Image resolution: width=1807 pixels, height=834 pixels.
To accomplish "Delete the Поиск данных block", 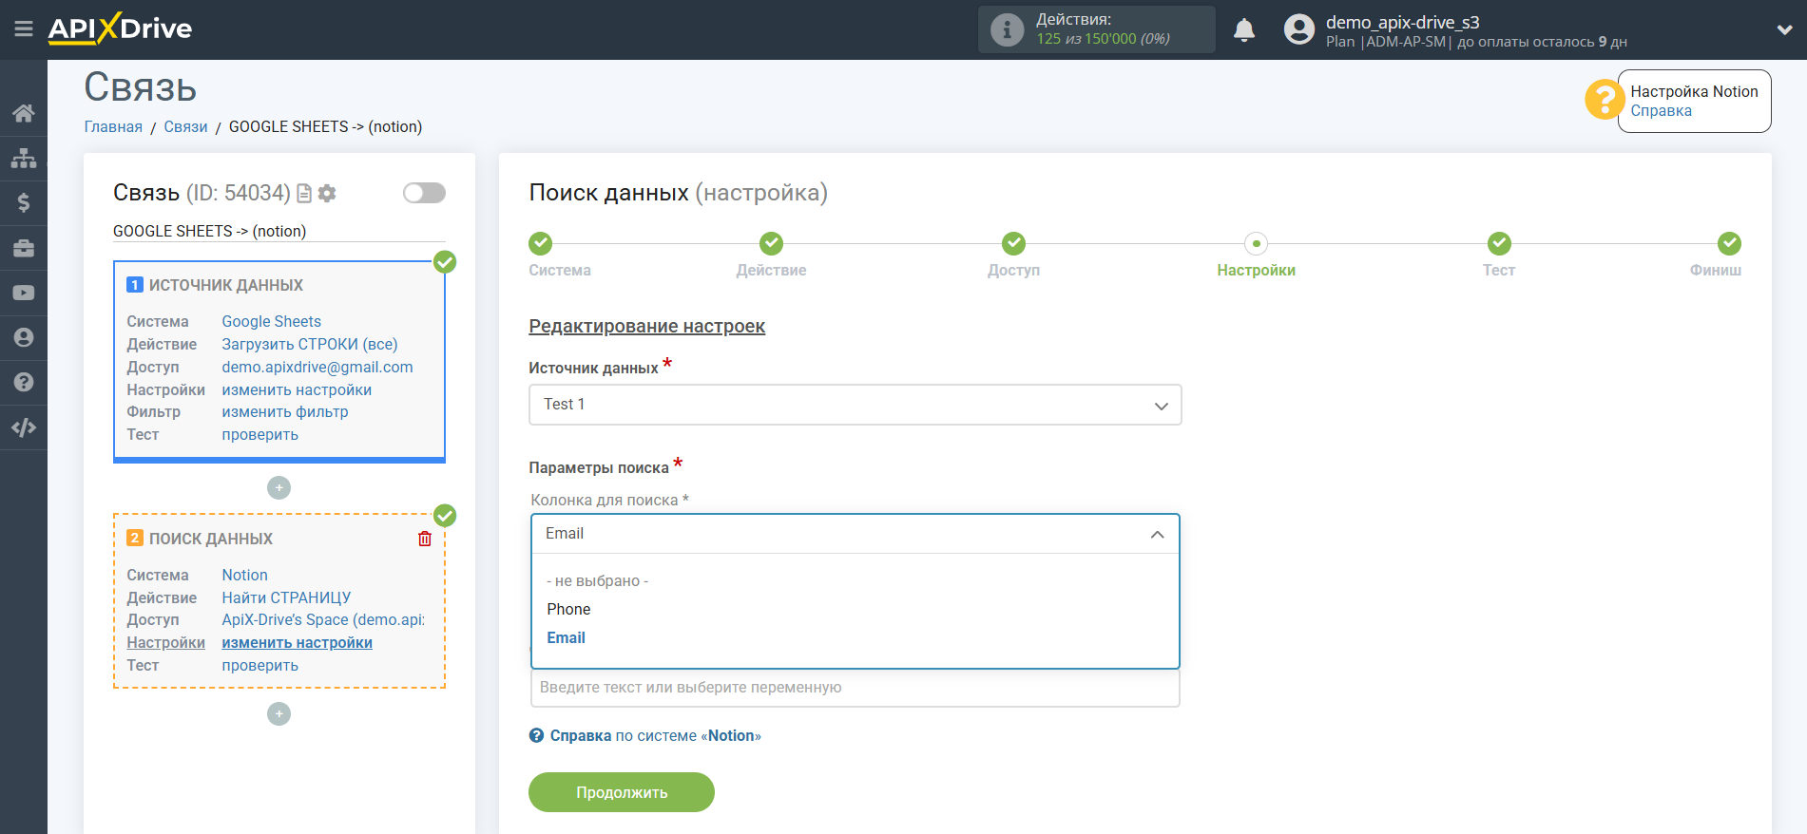I will point(425,539).
